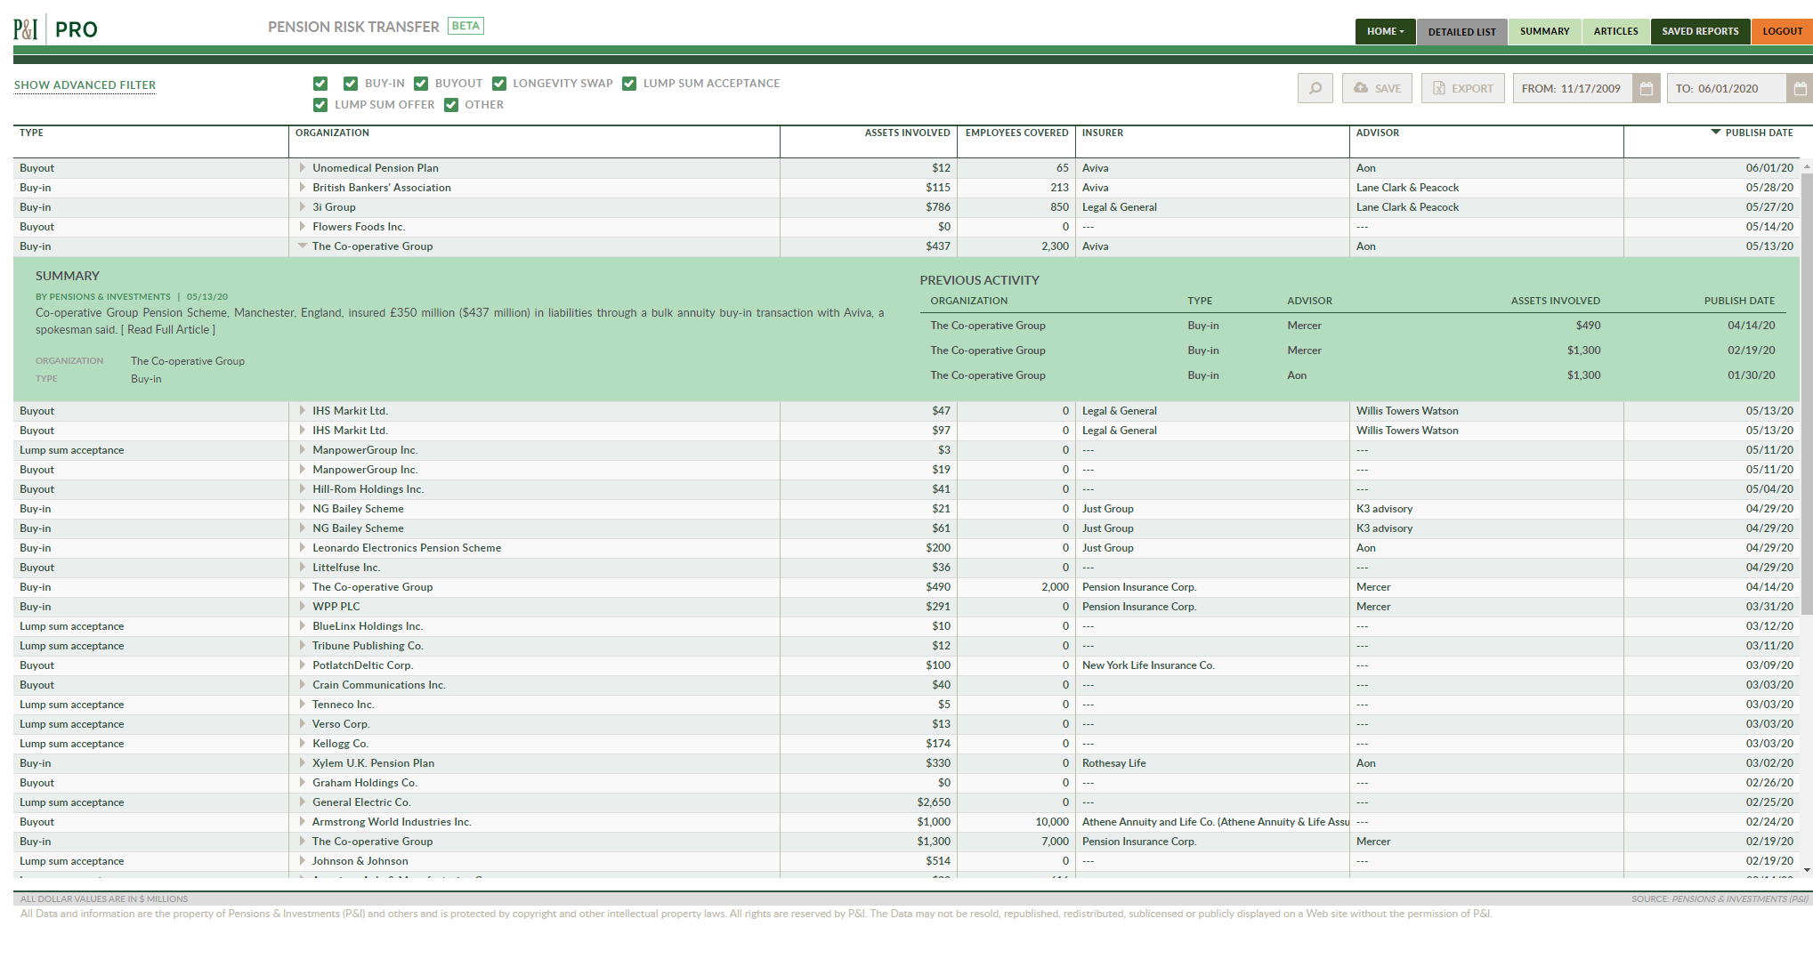Open the Articles tab
1813x959 pixels.
[1615, 31]
